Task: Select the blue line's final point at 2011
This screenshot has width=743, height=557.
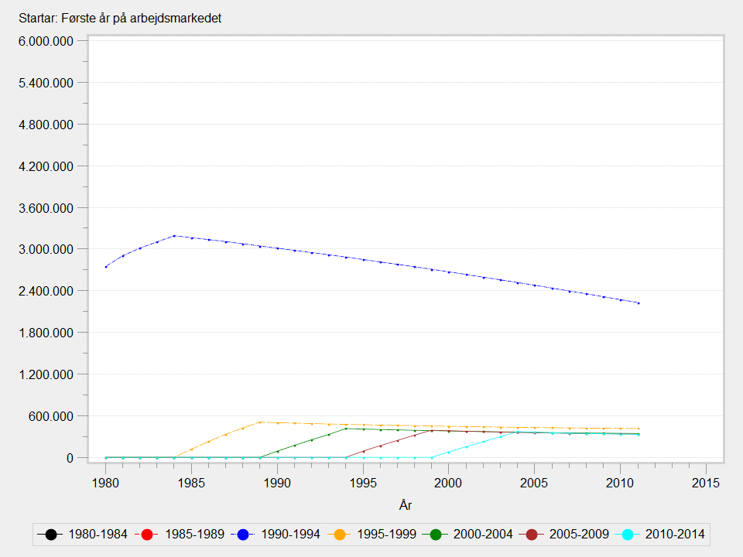Action: pyautogui.click(x=638, y=303)
